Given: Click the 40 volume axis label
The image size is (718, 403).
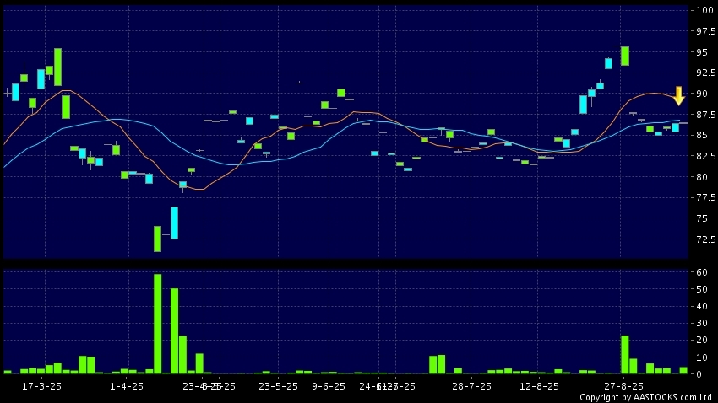Looking at the screenshot, I should (x=701, y=306).
